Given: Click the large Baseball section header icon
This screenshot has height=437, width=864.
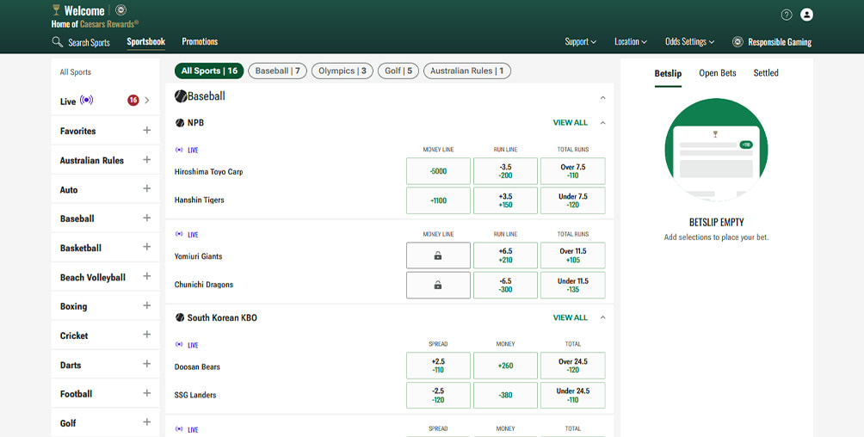Looking at the screenshot, I should [181, 96].
